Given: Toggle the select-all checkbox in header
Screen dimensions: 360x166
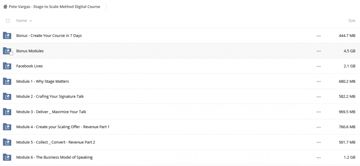Looking at the screenshot, I should pos(8,21).
